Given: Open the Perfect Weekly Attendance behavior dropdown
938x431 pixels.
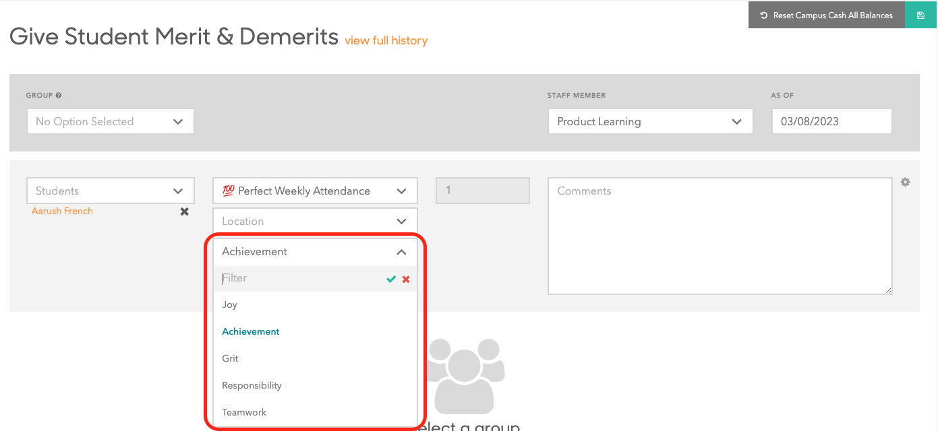Looking at the screenshot, I should click(x=315, y=191).
